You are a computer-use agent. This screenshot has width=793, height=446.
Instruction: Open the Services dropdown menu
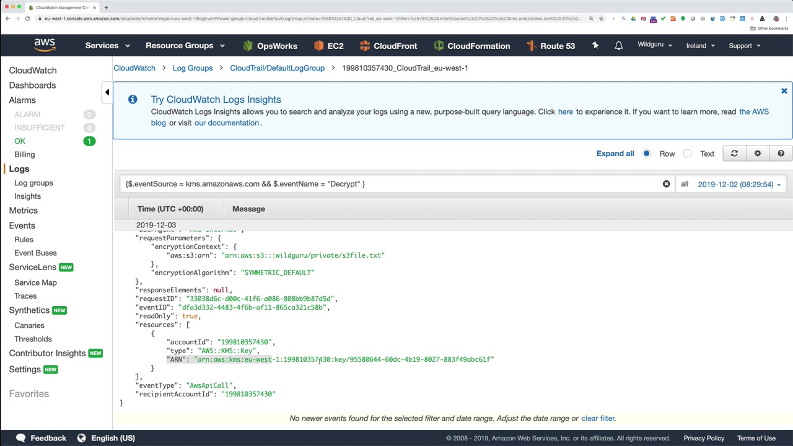click(107, 46)
